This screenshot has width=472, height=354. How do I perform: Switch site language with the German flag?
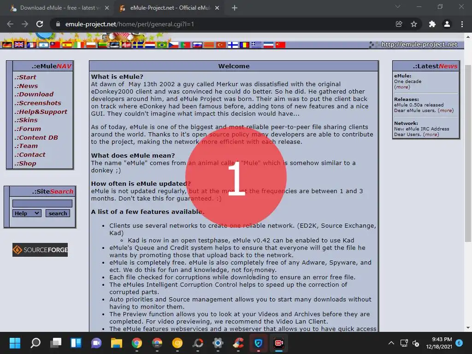click(x=7, y=45)
